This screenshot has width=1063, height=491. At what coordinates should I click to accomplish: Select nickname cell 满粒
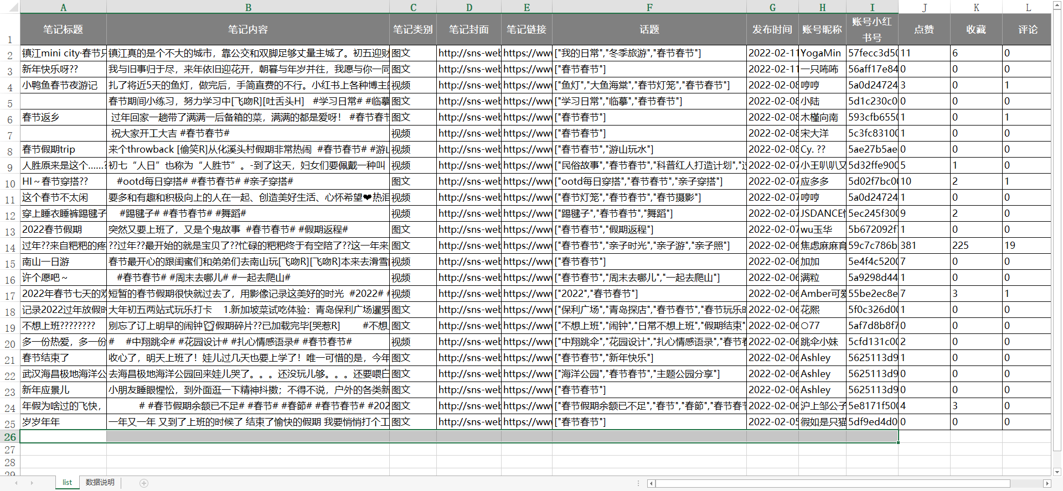coord(822,278)
